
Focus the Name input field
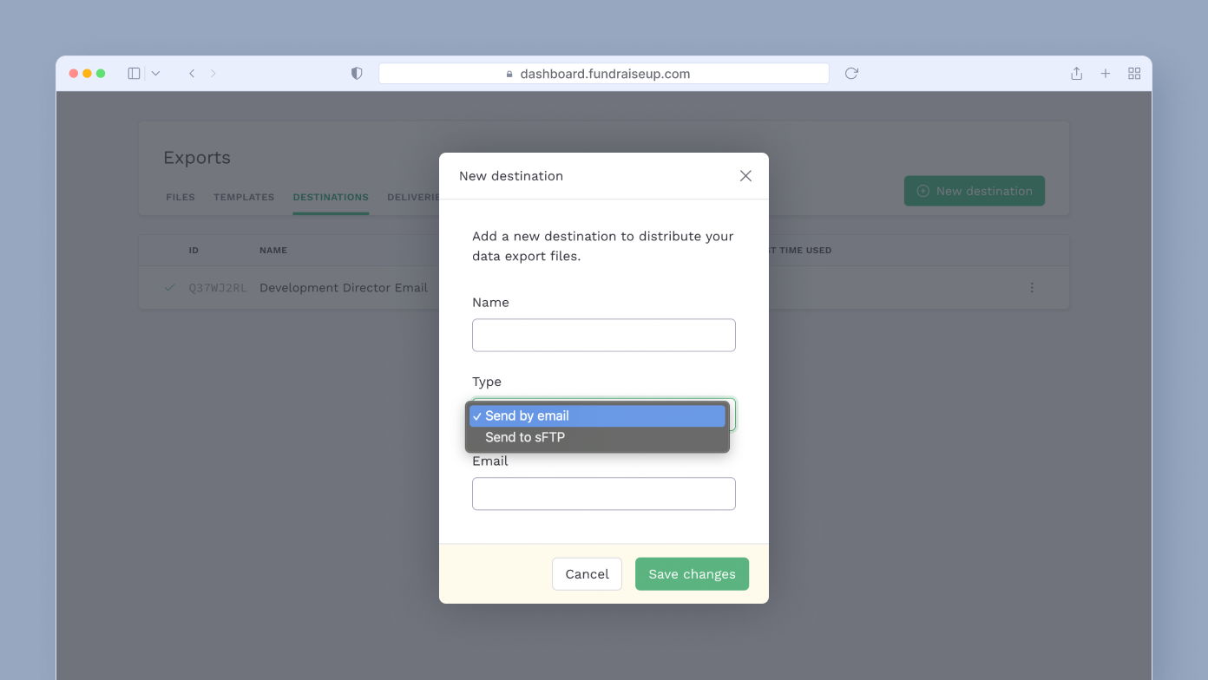(604, 335)
